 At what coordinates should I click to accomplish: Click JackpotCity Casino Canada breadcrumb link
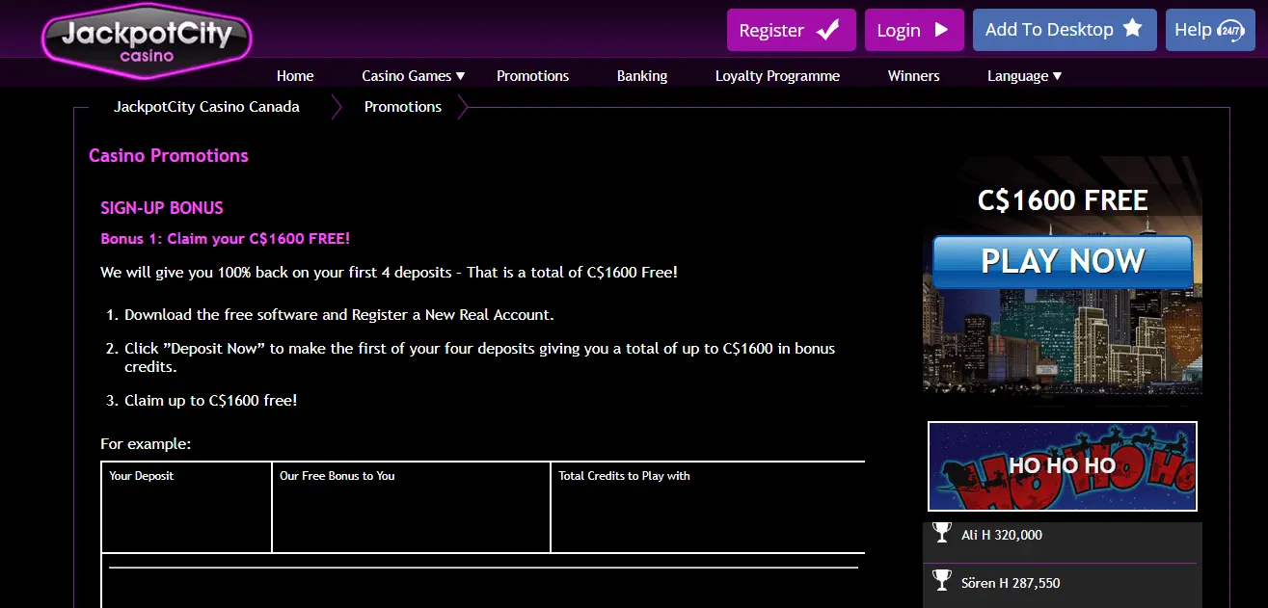206,107
